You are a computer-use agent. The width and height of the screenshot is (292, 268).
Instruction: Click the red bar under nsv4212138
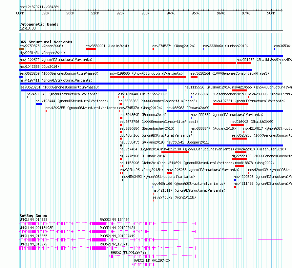point(175,152)
